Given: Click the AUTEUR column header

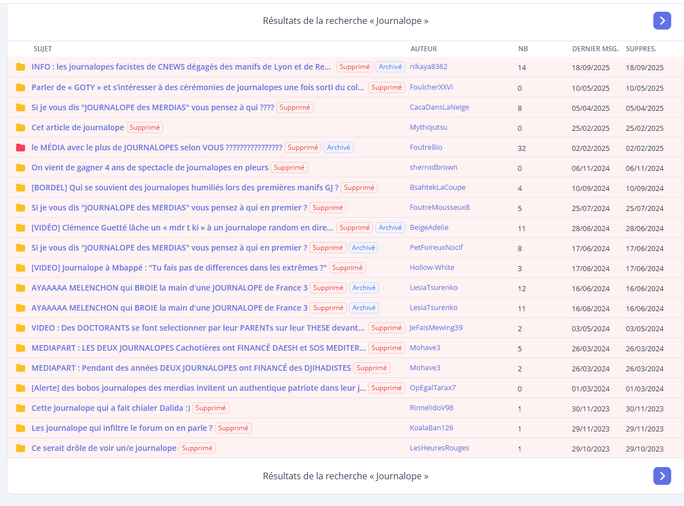Looking at the screenshot, I should pos(423,49).
